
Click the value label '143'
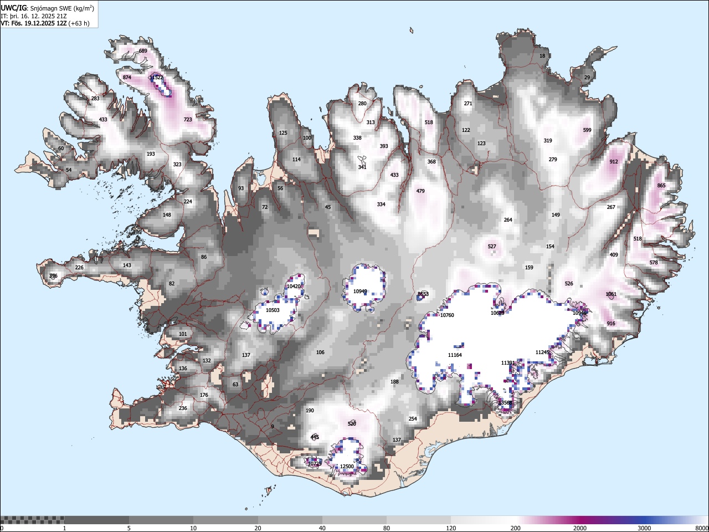127,265
